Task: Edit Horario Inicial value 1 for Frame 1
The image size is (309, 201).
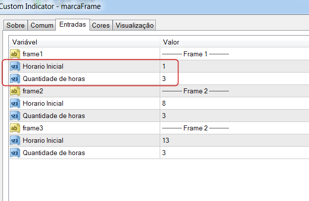Action: pos(234,66)
